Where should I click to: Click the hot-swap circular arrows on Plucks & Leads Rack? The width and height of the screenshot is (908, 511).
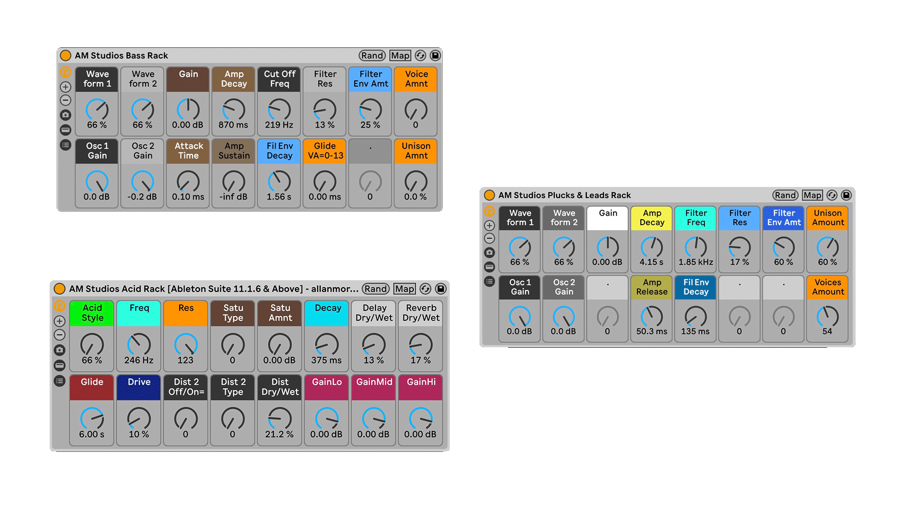click(832, 195)
